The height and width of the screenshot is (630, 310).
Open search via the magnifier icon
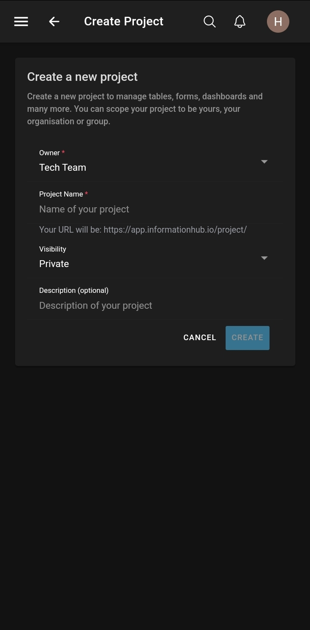pos(210,22)
